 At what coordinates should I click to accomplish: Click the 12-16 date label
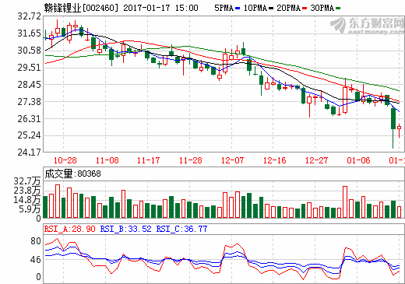275,160
